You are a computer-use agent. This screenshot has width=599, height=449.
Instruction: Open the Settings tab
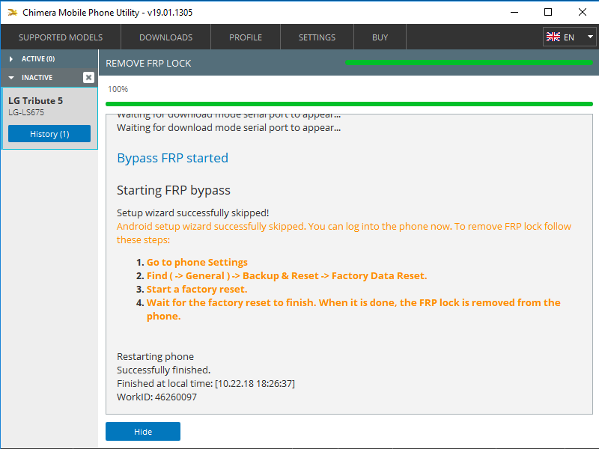coord(317,37)
